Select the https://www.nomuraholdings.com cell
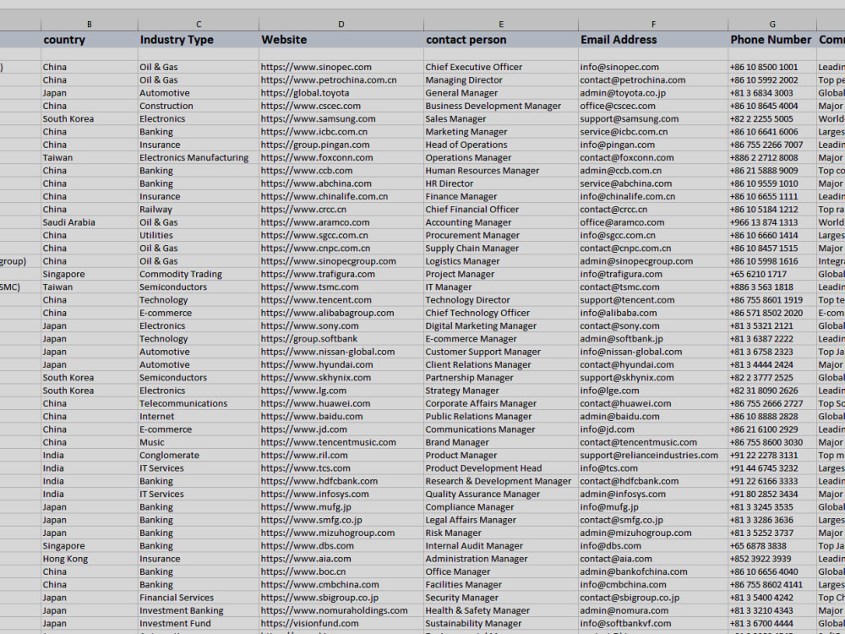Viewport: 845px width, 634px height. pos(341,610)
